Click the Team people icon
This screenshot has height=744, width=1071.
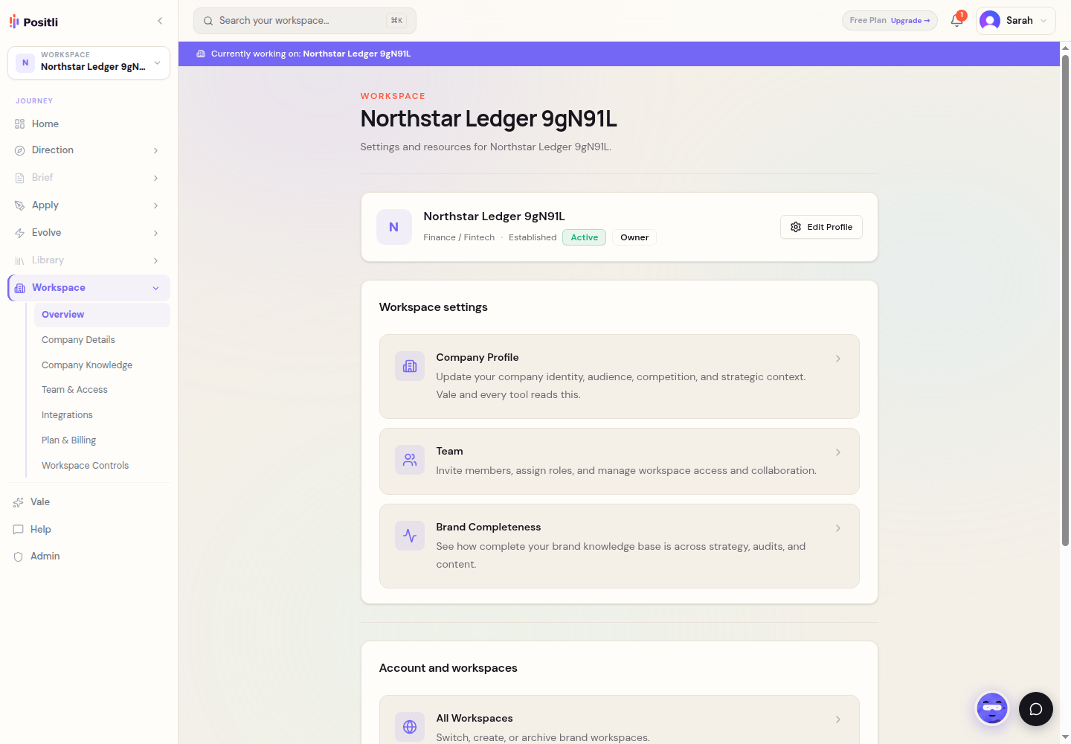tap(410, 460)
